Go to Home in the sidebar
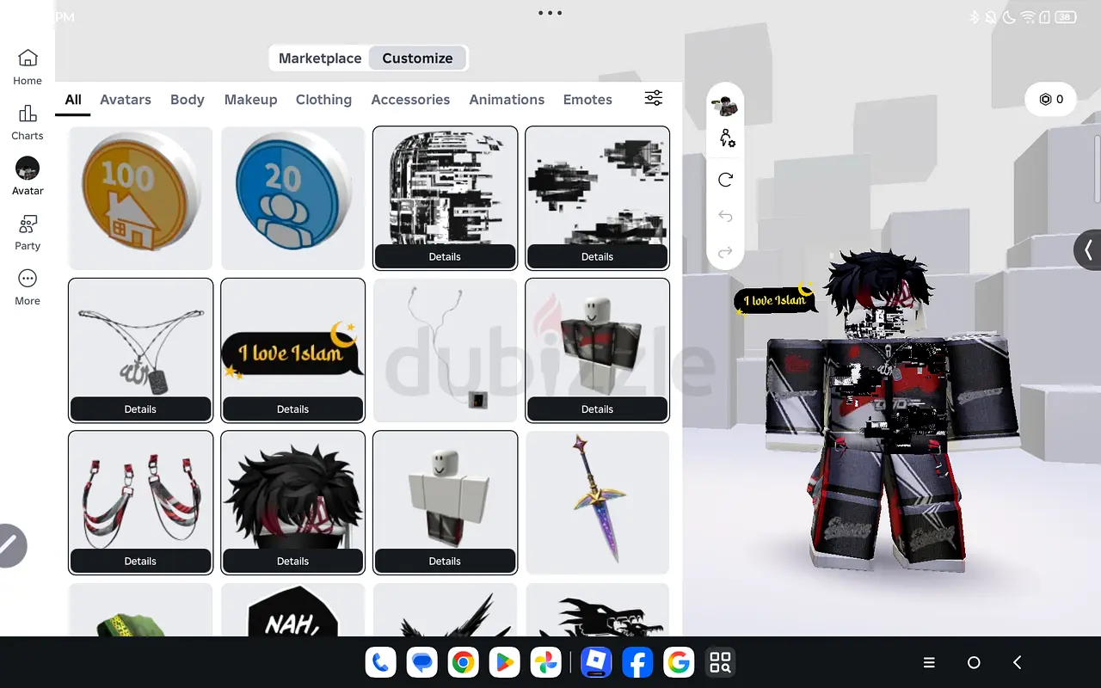This screenshot has width=1101, height=688. tap(28, 67)
